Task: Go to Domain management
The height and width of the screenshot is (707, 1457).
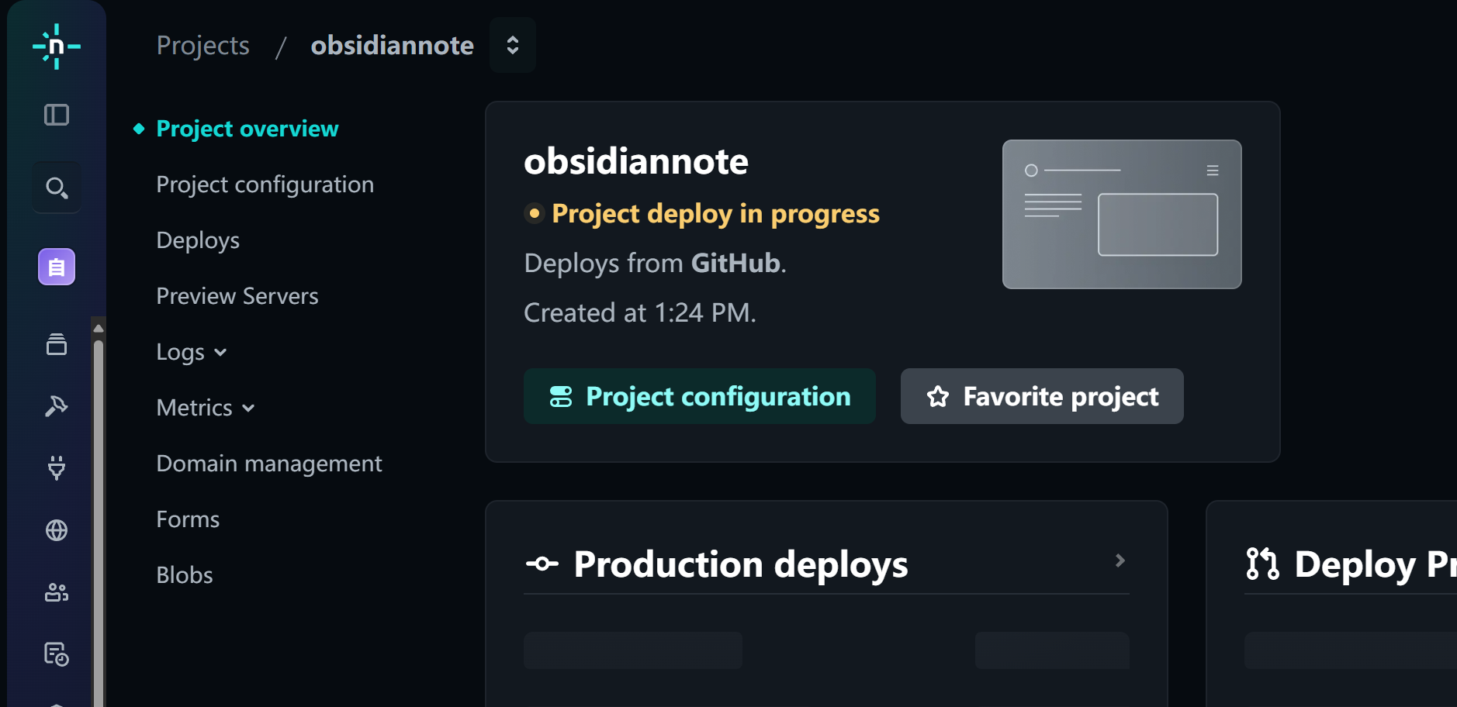Action: pyautogui.click(x=269, y=464)
